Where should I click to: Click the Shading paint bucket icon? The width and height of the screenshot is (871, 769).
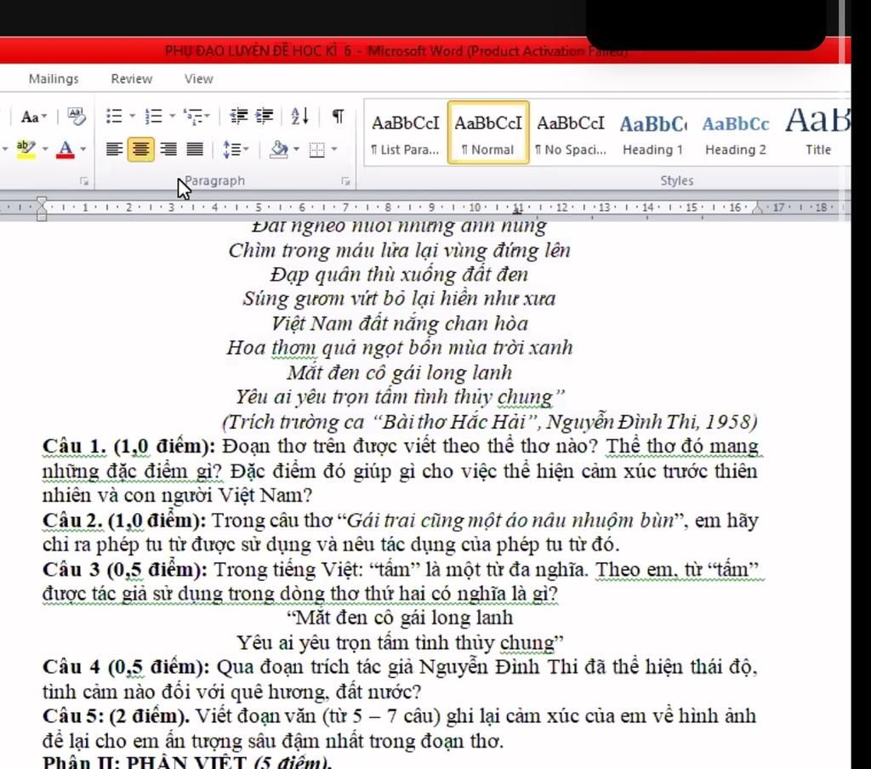pyautogui.click(x=279, y=150)
